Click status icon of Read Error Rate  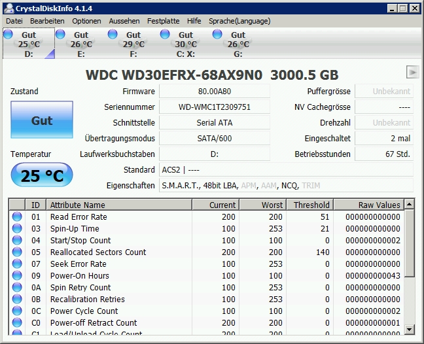coord(17,216)
